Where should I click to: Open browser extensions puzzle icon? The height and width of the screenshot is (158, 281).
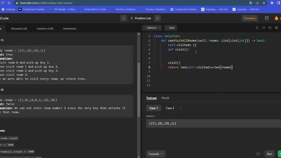point(272,3)
